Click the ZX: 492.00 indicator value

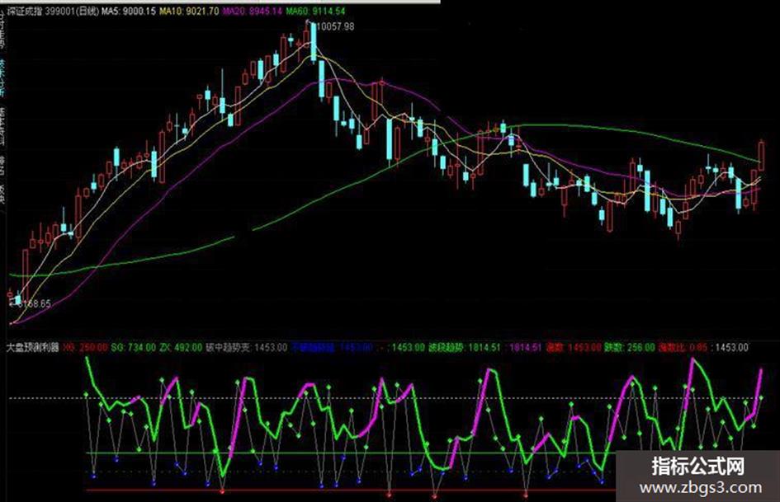click(x=181, y=347)
